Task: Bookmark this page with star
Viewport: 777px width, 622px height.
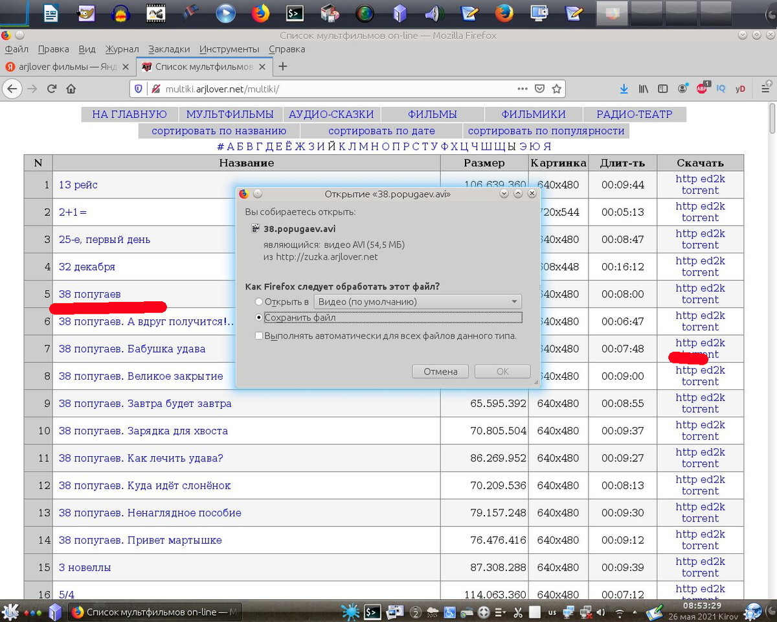Action: pos(557,89)
